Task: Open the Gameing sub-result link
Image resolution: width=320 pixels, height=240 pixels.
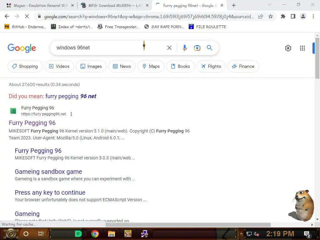Action: [x=27, y=214]
